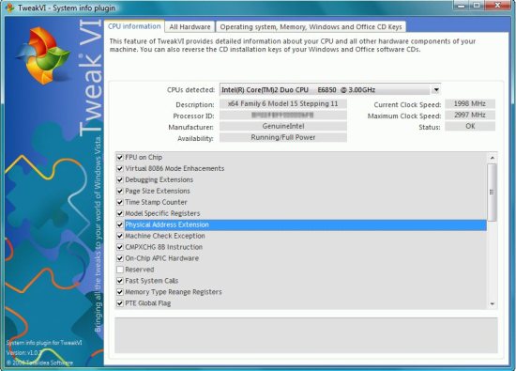Switch to the All Hardware tab
This screenshot has width=516, height=371.
point(190,27)
